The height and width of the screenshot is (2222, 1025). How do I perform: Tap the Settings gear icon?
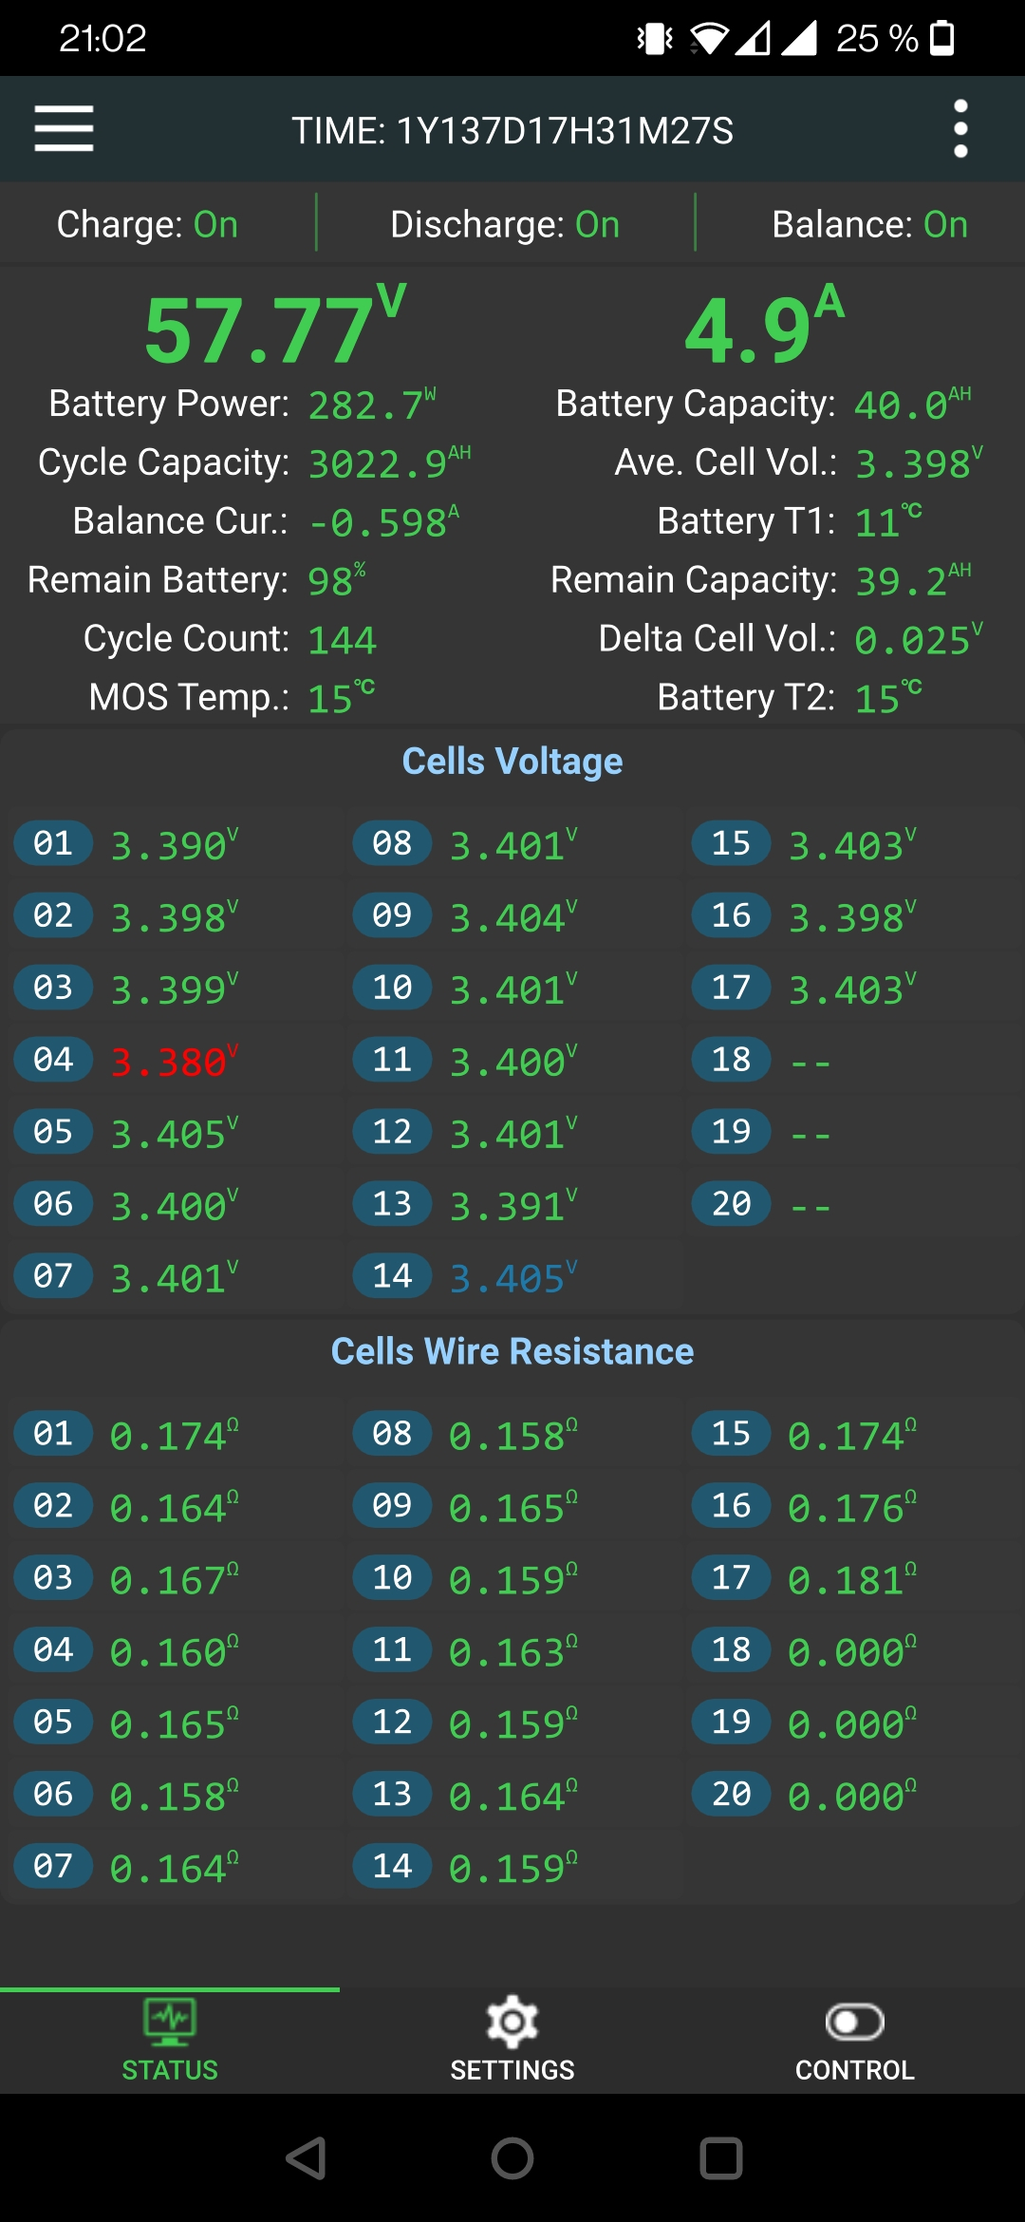[512, 2022]
